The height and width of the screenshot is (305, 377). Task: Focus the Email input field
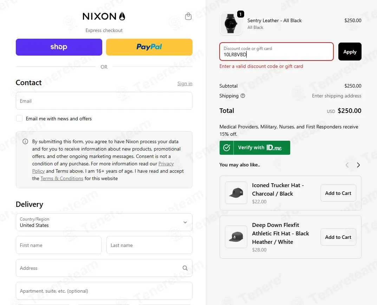click(104, 101)
